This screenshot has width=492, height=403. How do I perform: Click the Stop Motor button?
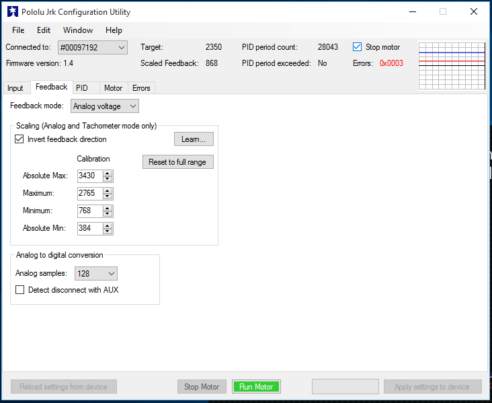tap(202, 387)
